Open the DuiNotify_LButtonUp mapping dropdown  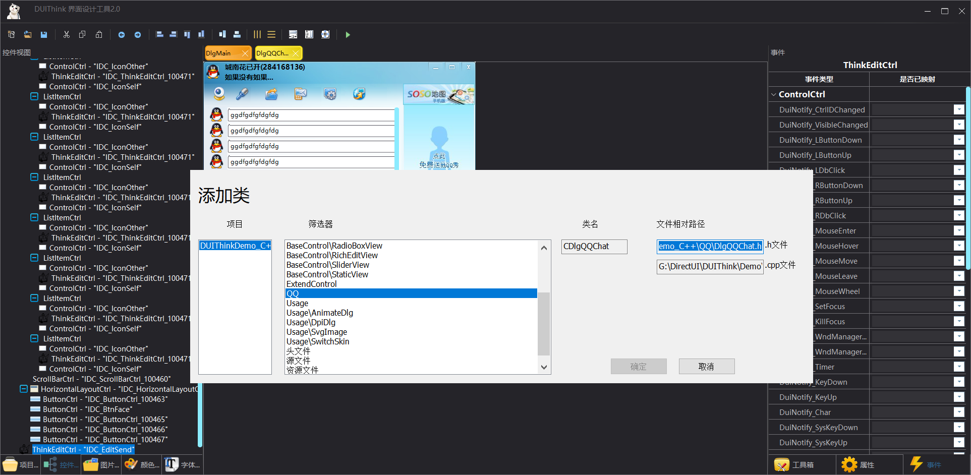point(958,155)
